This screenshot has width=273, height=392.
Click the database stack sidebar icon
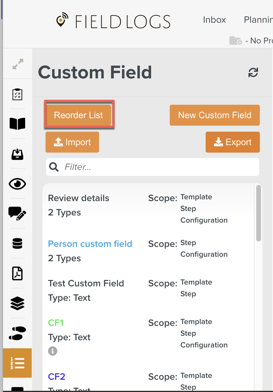pyautogui.click(x=17, y=244)
